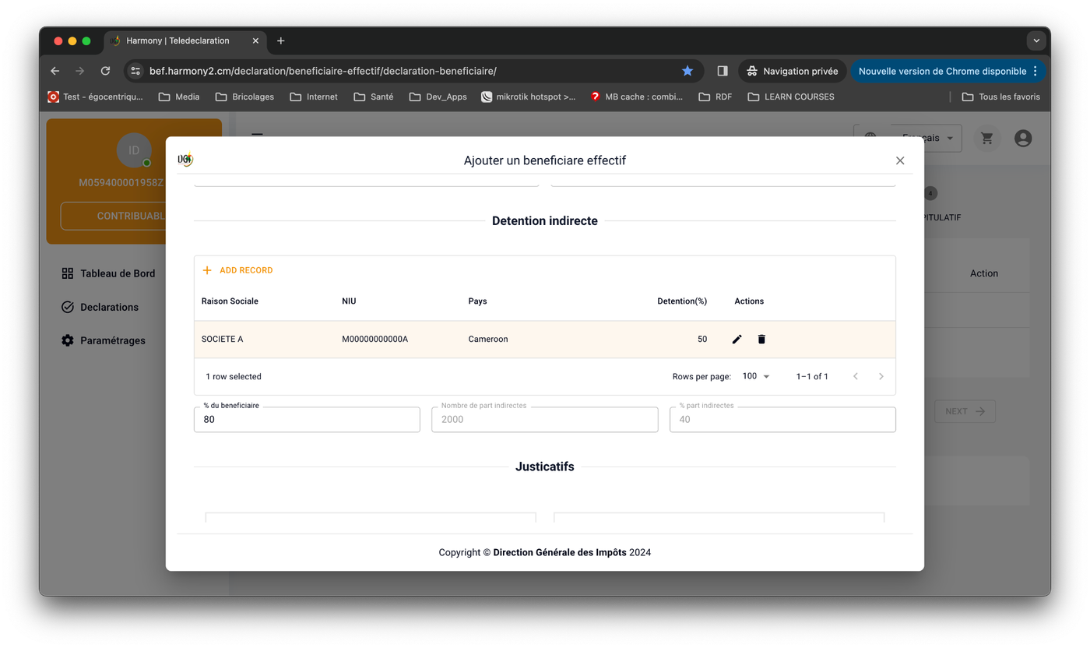Click ADD RECORD to add an indirect holding

pos(237,270)
